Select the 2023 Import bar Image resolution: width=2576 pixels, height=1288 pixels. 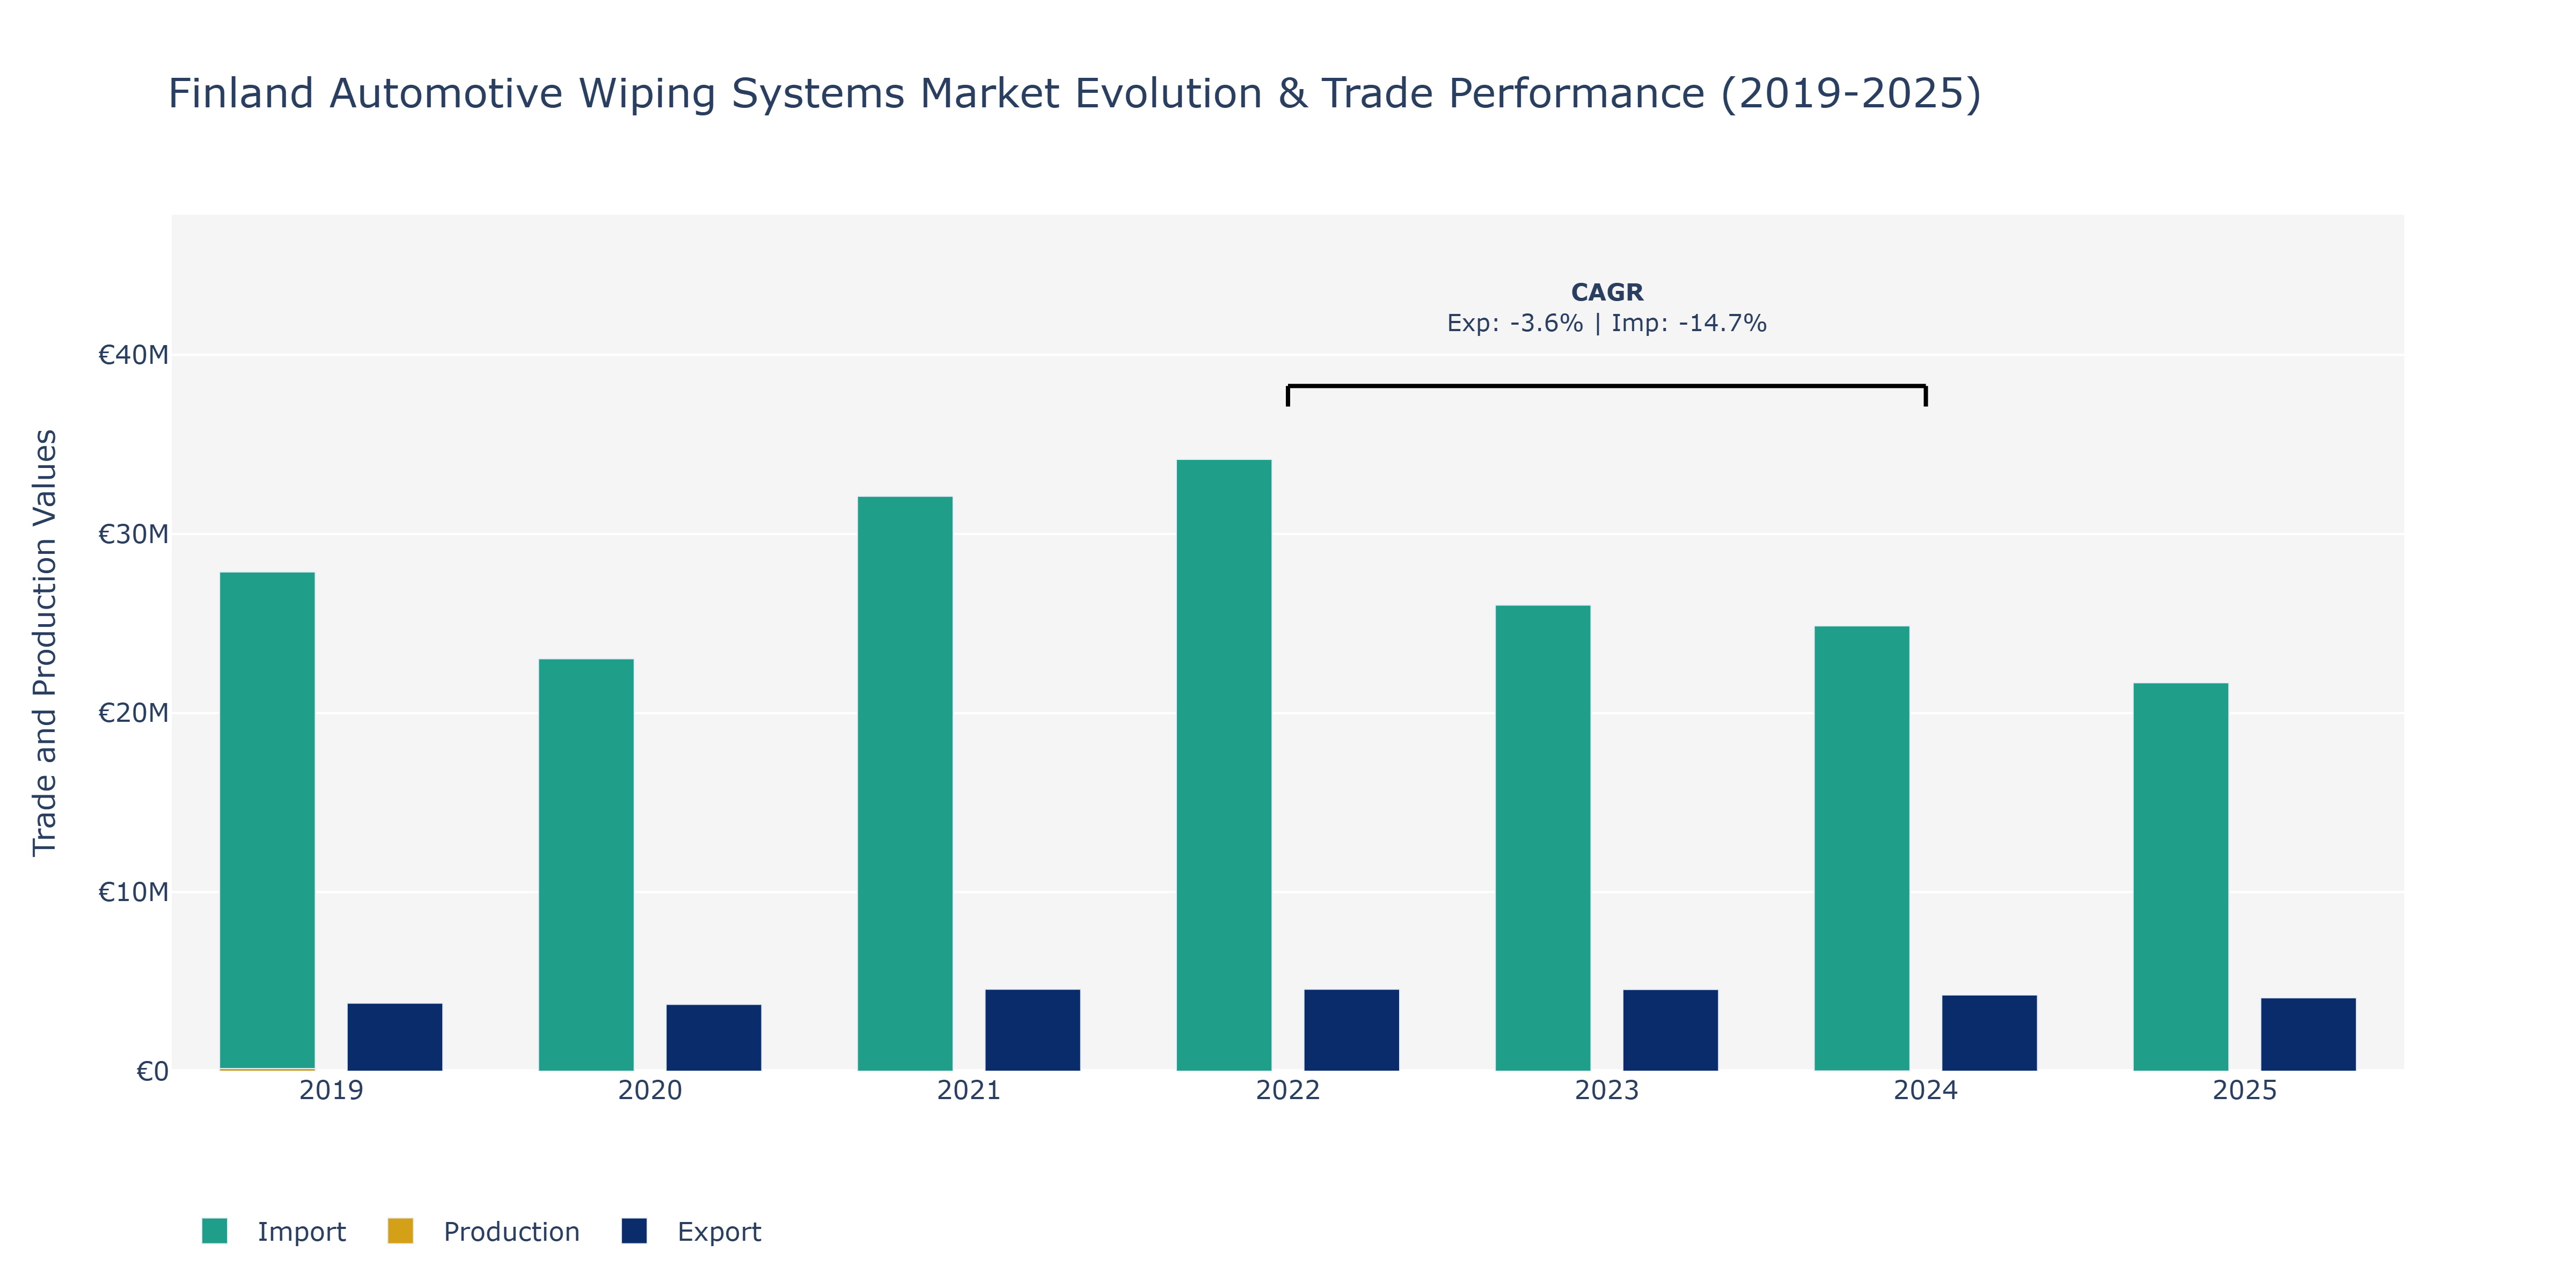click(1543, 838)
